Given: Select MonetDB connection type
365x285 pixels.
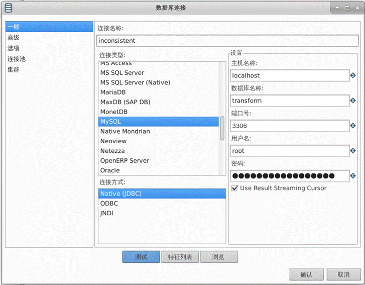Looking at the screenshot, I should coord(159,112).
